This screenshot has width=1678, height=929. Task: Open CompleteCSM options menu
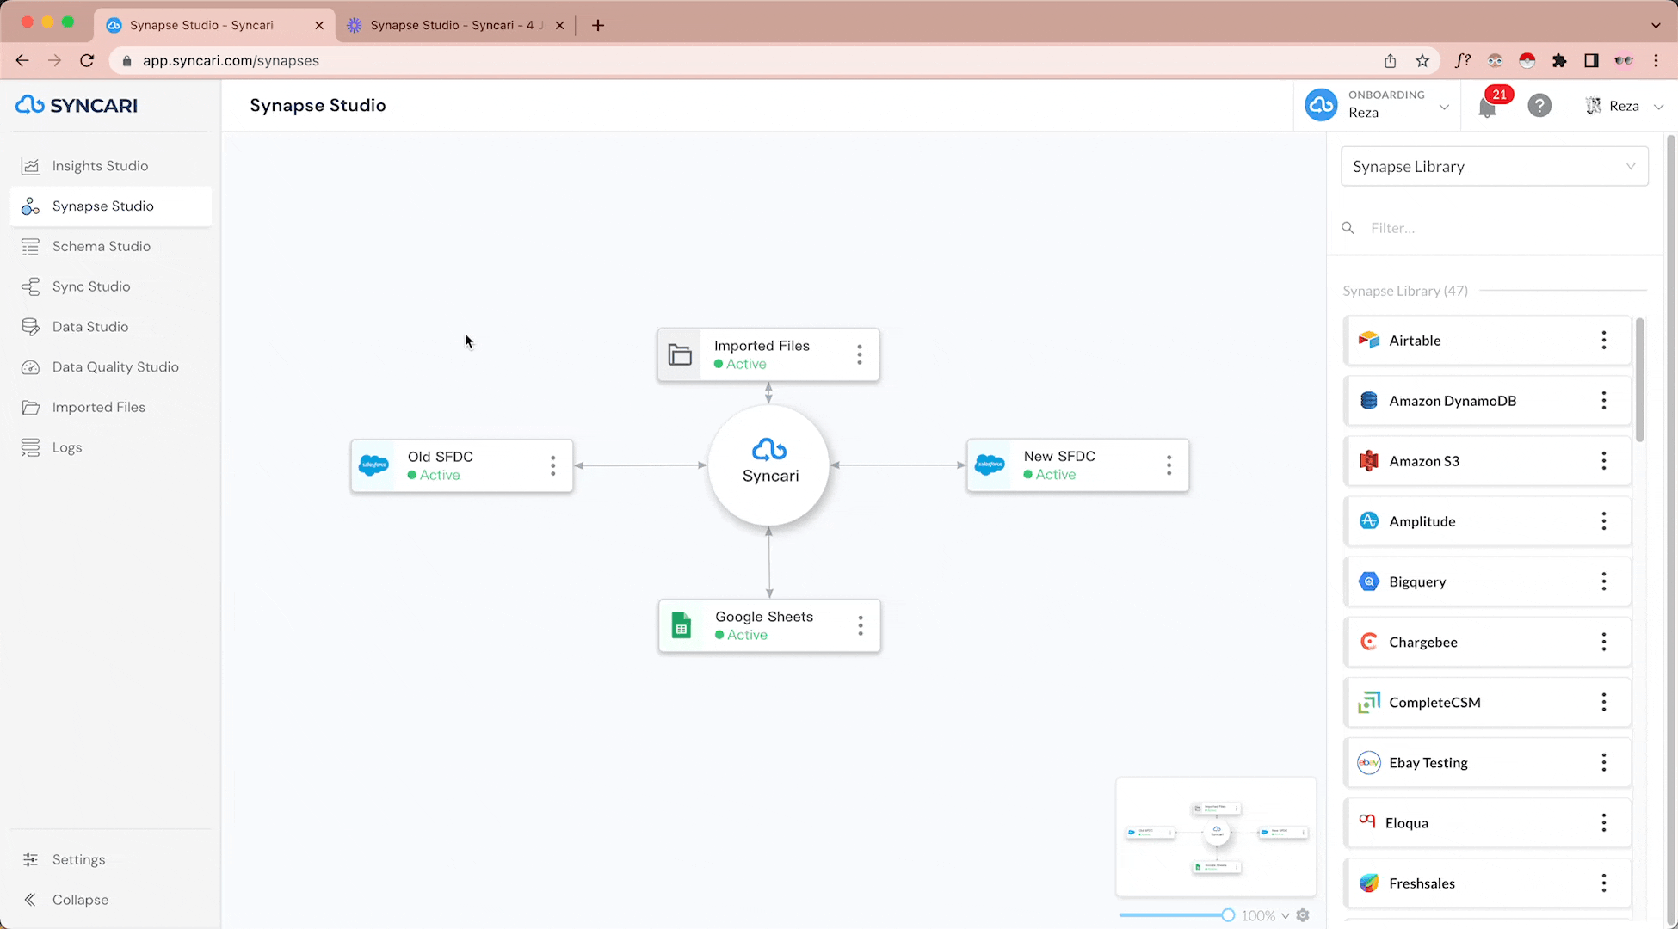(1603, 702)
